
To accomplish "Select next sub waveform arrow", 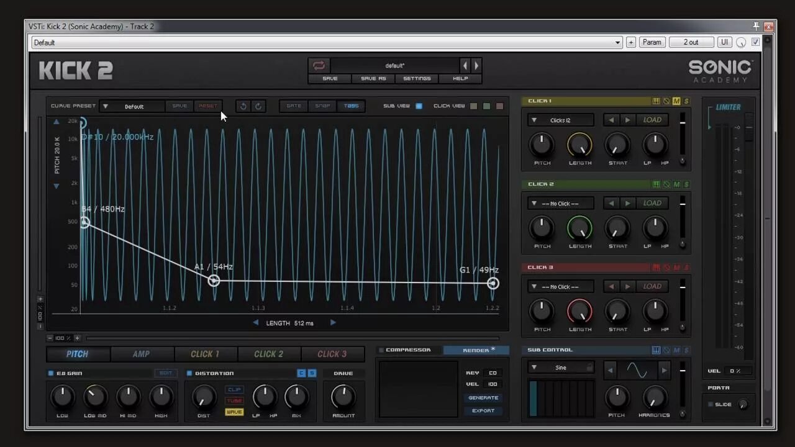I will 663,371.
